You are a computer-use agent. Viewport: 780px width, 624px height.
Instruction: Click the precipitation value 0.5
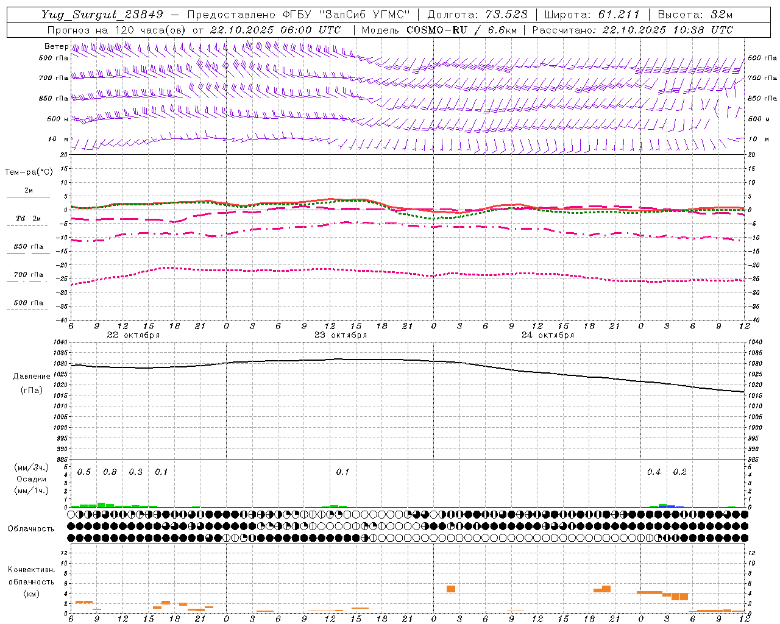(x=84, y=472)
